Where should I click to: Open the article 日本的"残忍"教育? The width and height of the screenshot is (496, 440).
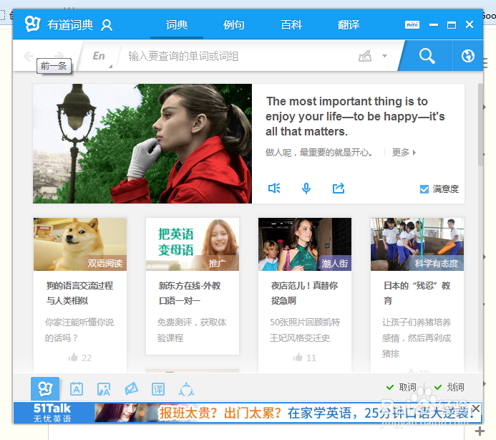coord(417,293)
